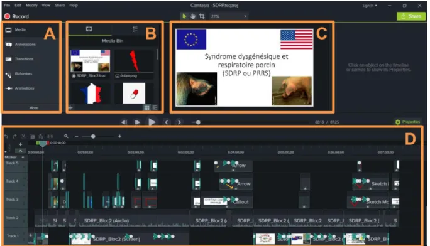Step back one frame
Screen dimensions: 430x246
point(124,122)
